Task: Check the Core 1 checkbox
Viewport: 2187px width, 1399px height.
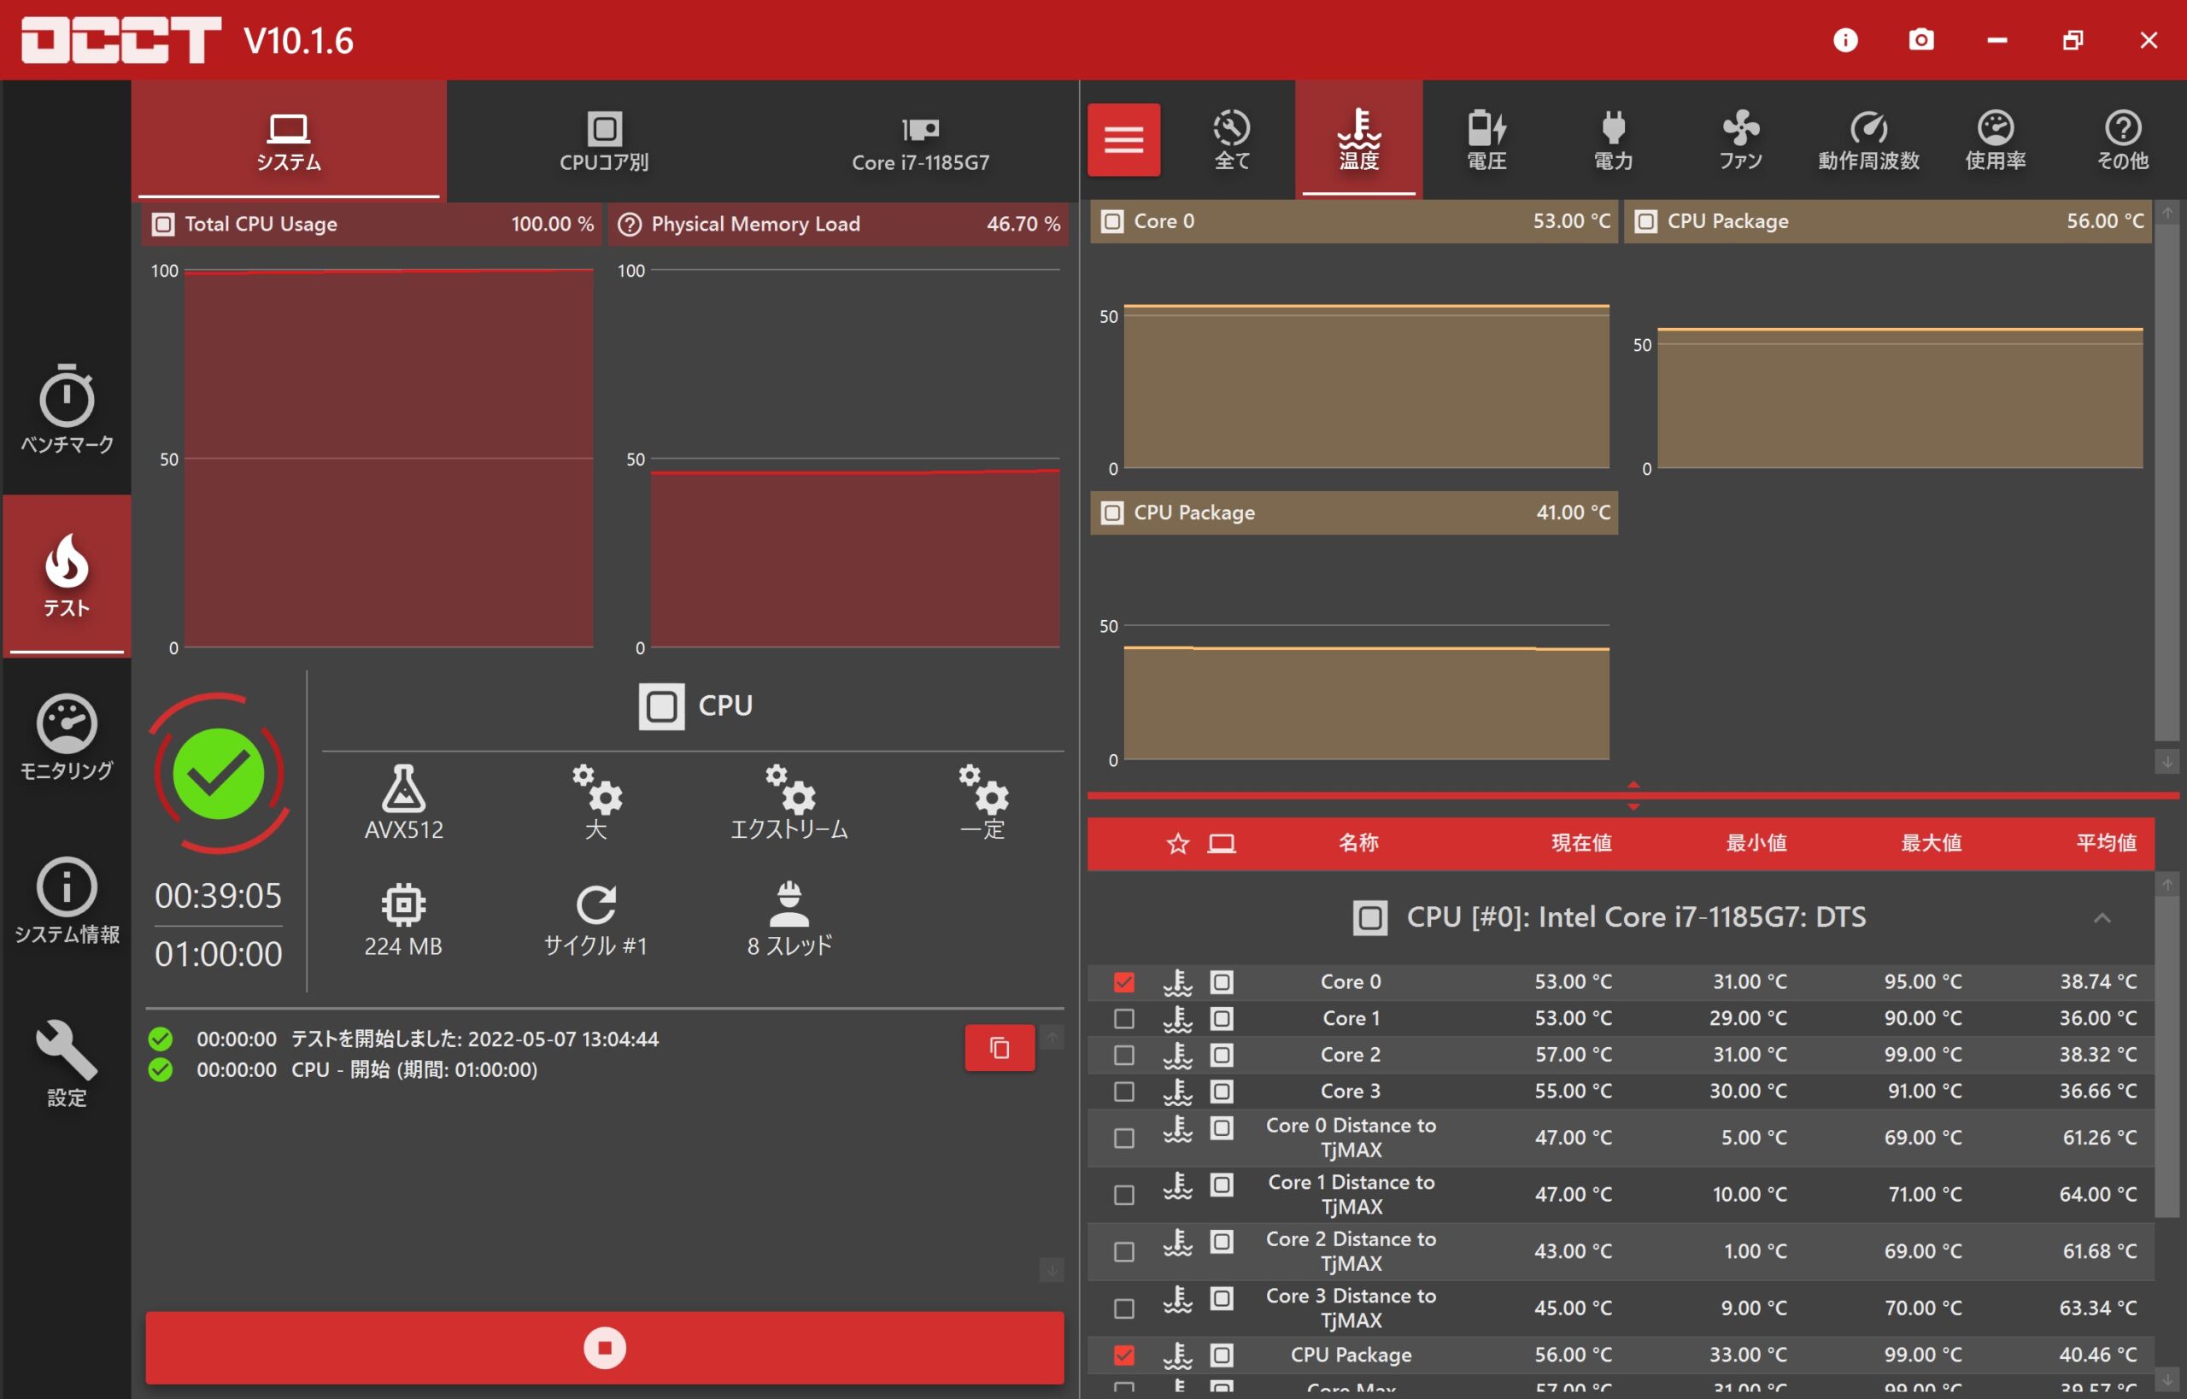Action: 1124,1018
